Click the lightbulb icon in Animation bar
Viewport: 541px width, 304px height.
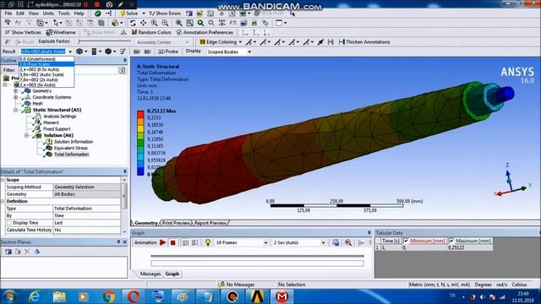(208, 242)
